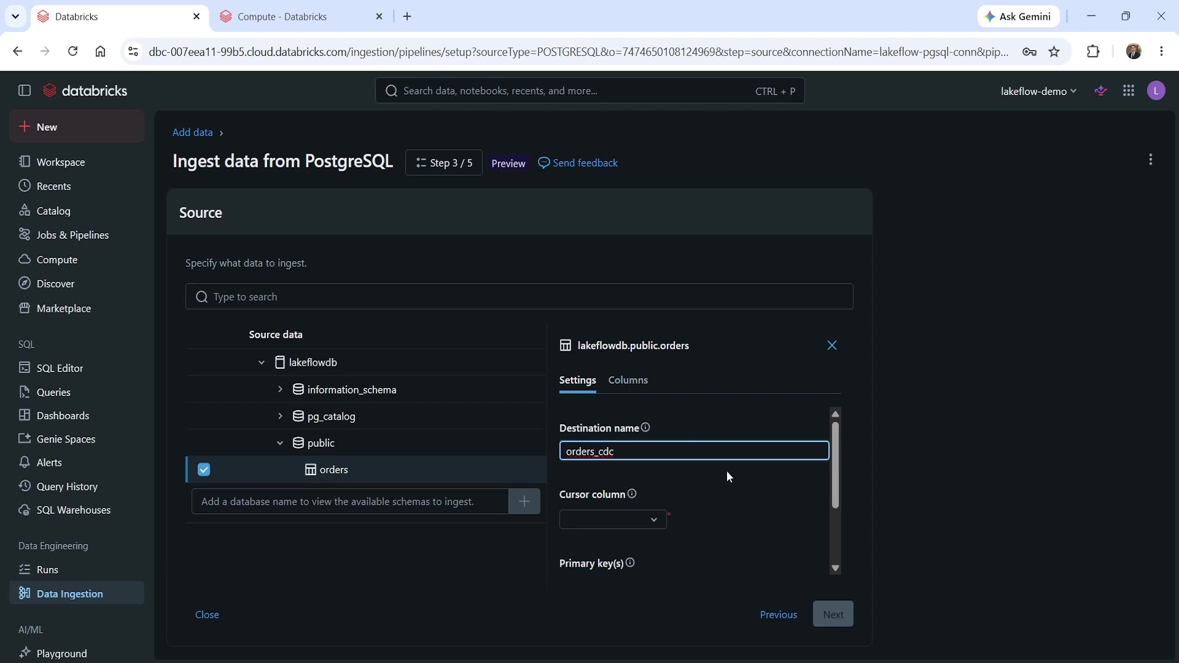Open Alerts in the sidebar
The width and height of the screenshot is (1179, 663).
click(77, 462)
